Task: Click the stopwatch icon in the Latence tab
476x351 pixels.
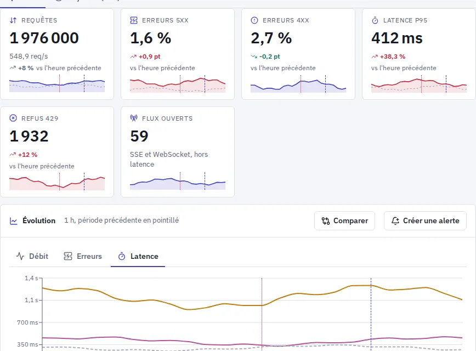Action: 121,256
